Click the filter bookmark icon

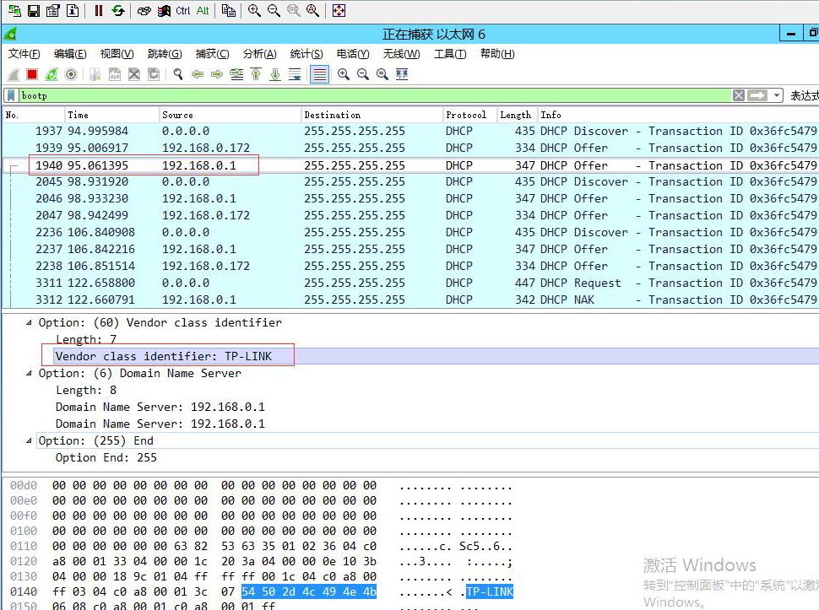[11, 95]
